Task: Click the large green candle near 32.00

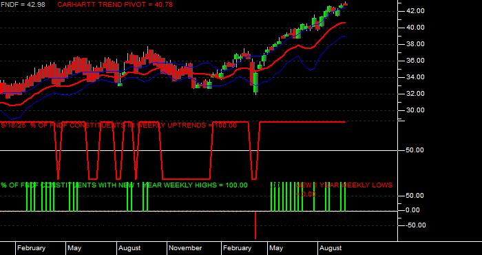Action: coord(255,83)
